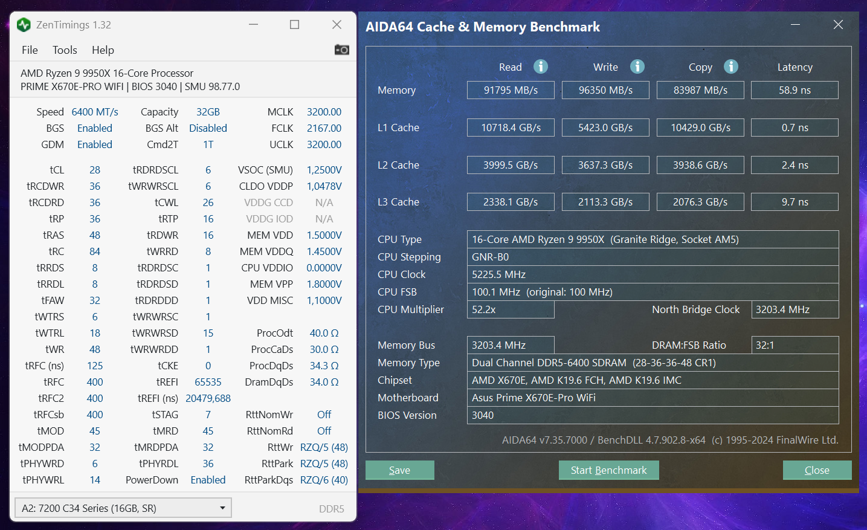867x530 pixels.
Task: Click the L1 Cache latency value 0.7 ns
Action: (794, 128)
